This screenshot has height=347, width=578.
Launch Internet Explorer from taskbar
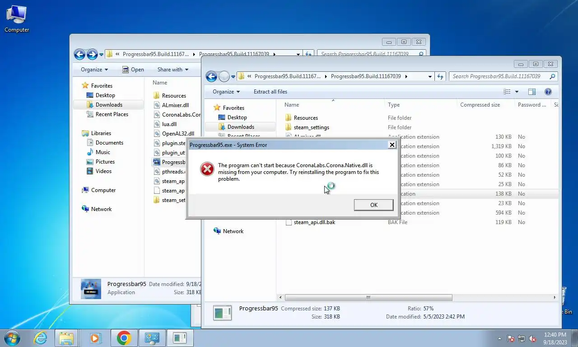[x=41, y=338]
